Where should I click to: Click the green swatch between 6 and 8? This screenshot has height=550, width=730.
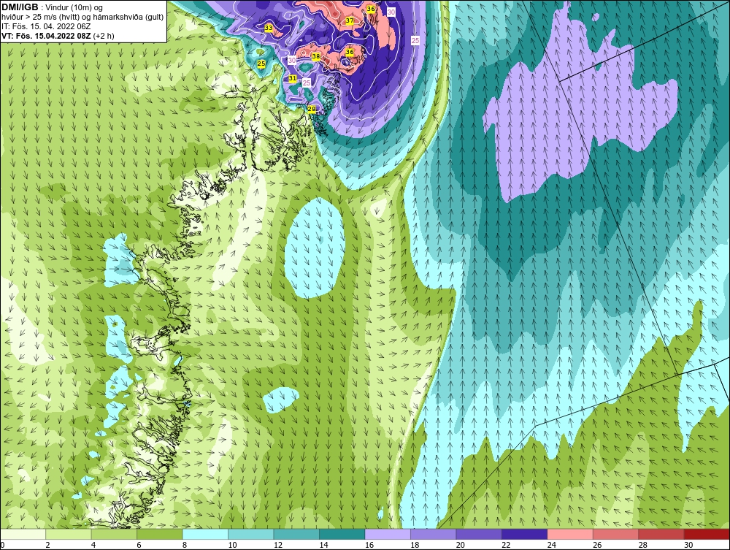(160, 534)
